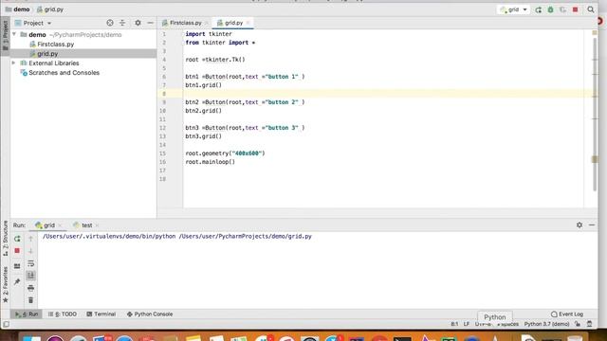Open the Python Console tool window
Viewport: 607px width, 341px height.
click(150, 314)
